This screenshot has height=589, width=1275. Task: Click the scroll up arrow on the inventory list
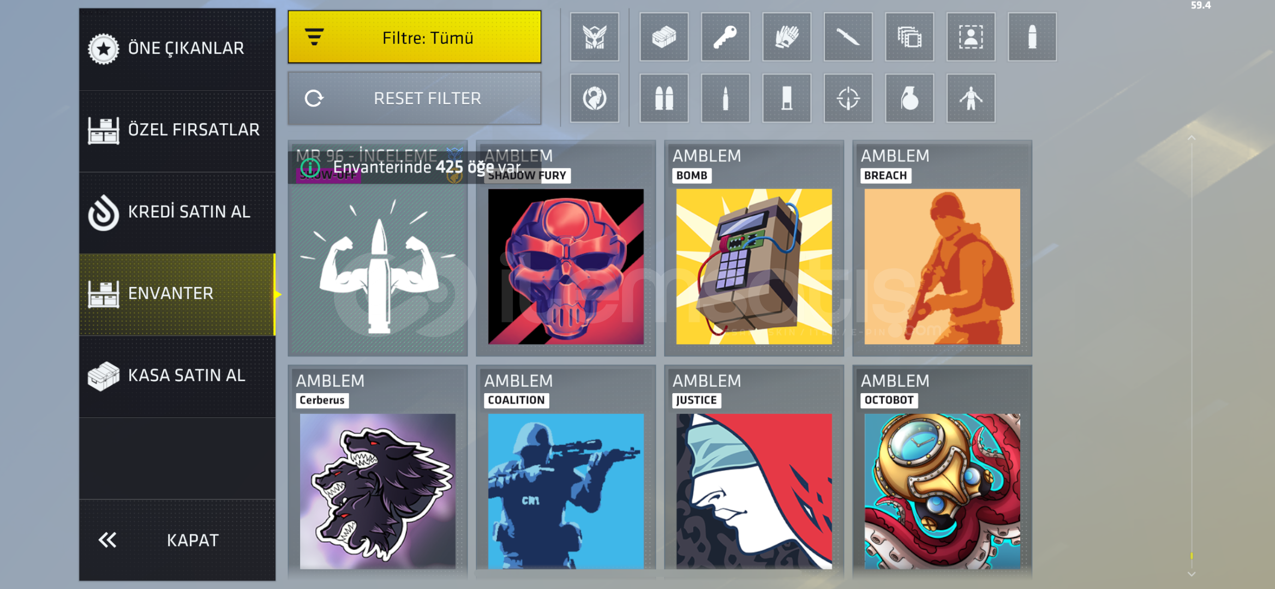coord(1192,138)
